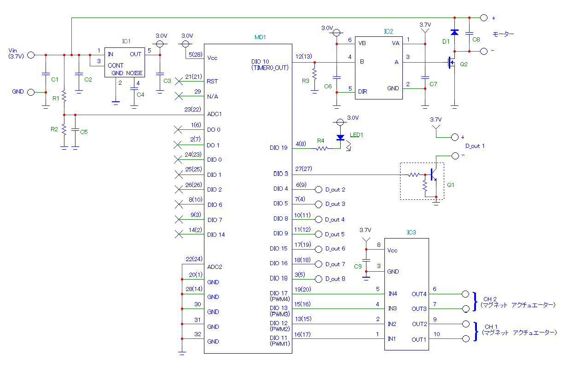Image resolution: width=569 pixels, height=373 pixels.
Task: Select the Vin (3.7V) input terminal circle
Action: [31, 55]
